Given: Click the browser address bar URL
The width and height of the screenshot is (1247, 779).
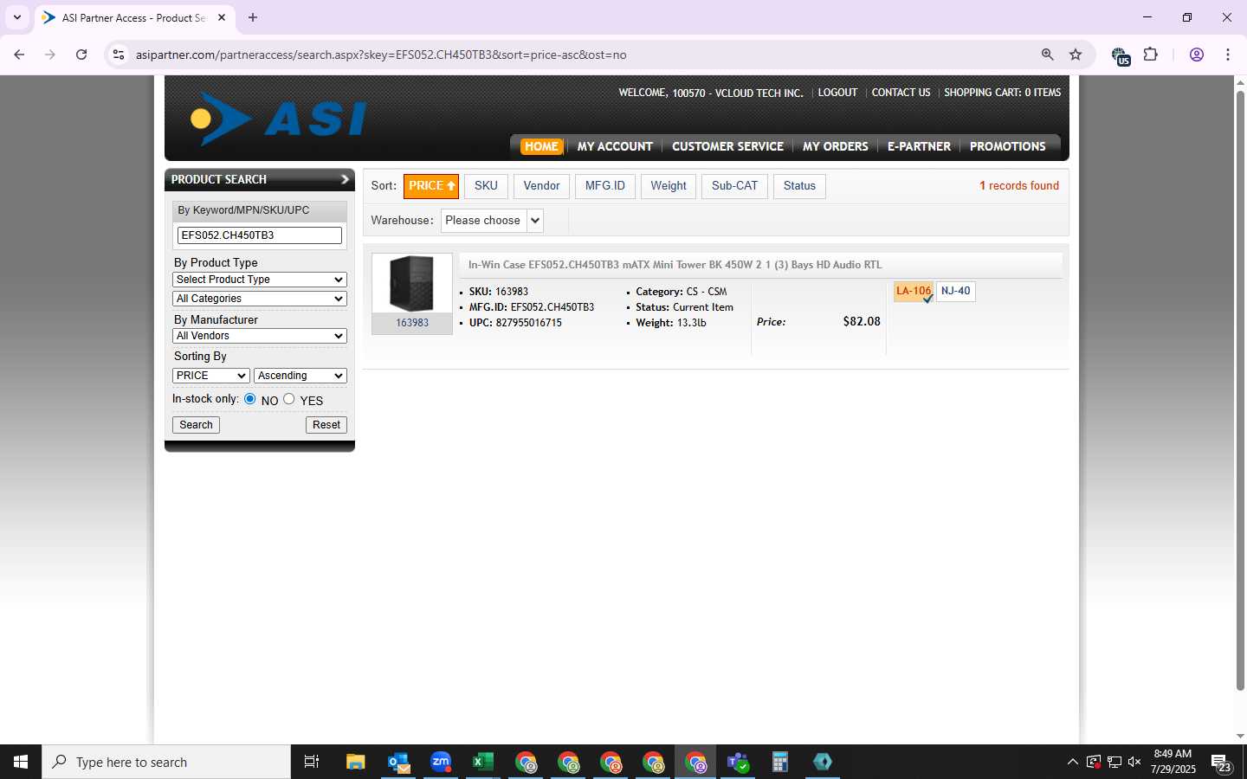Looking at the screenshot, I should tap(381, 55).
